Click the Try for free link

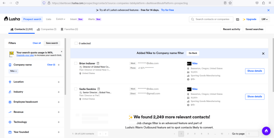pos(167,10)
